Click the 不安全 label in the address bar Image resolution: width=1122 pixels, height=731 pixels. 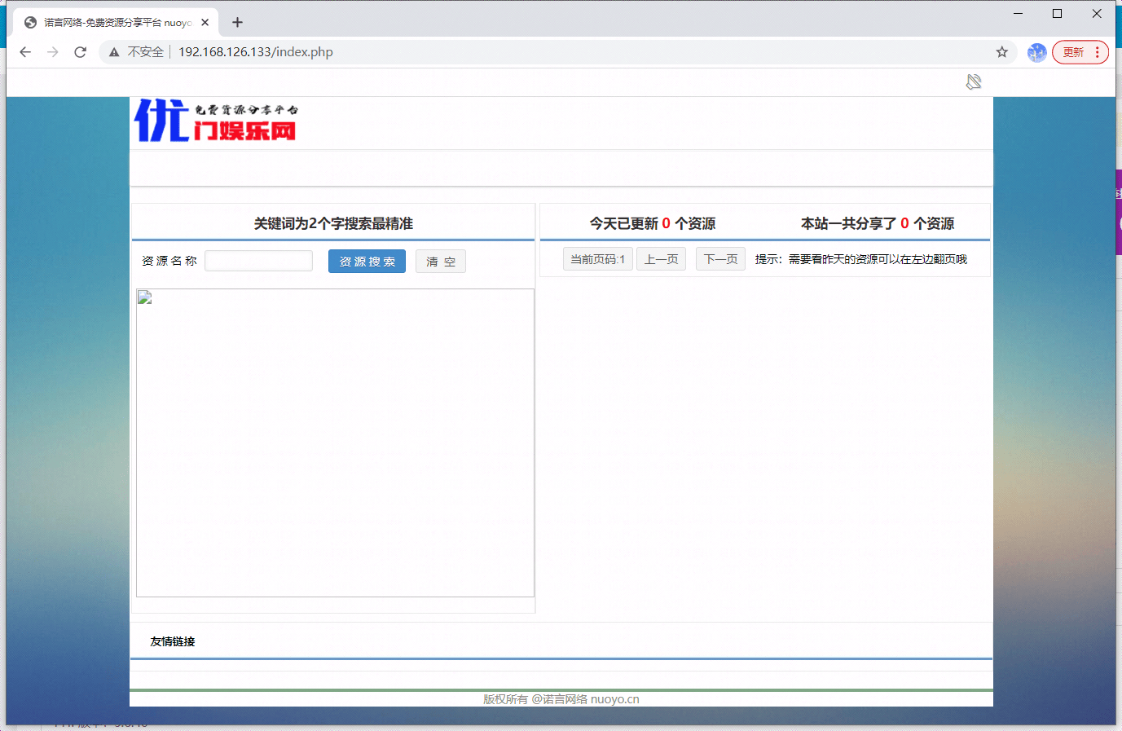point(146,52)
